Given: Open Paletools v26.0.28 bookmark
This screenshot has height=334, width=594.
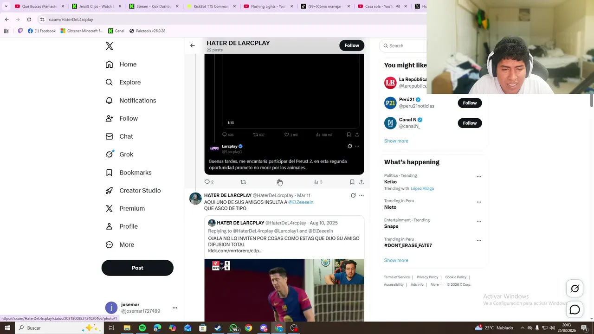Looking at the screenshot, I should (x=147, y=31).
